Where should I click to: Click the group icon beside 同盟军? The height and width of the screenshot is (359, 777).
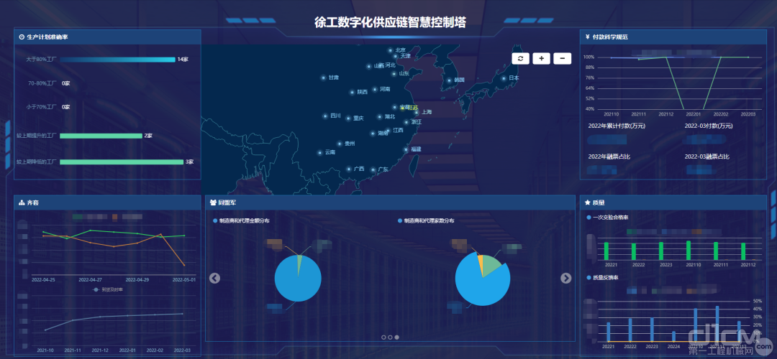[x=213, y=202]
